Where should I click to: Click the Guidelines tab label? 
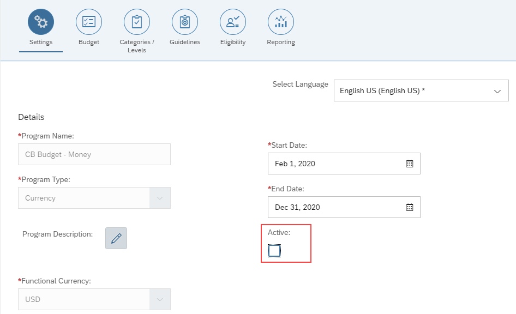coord(185,42)
